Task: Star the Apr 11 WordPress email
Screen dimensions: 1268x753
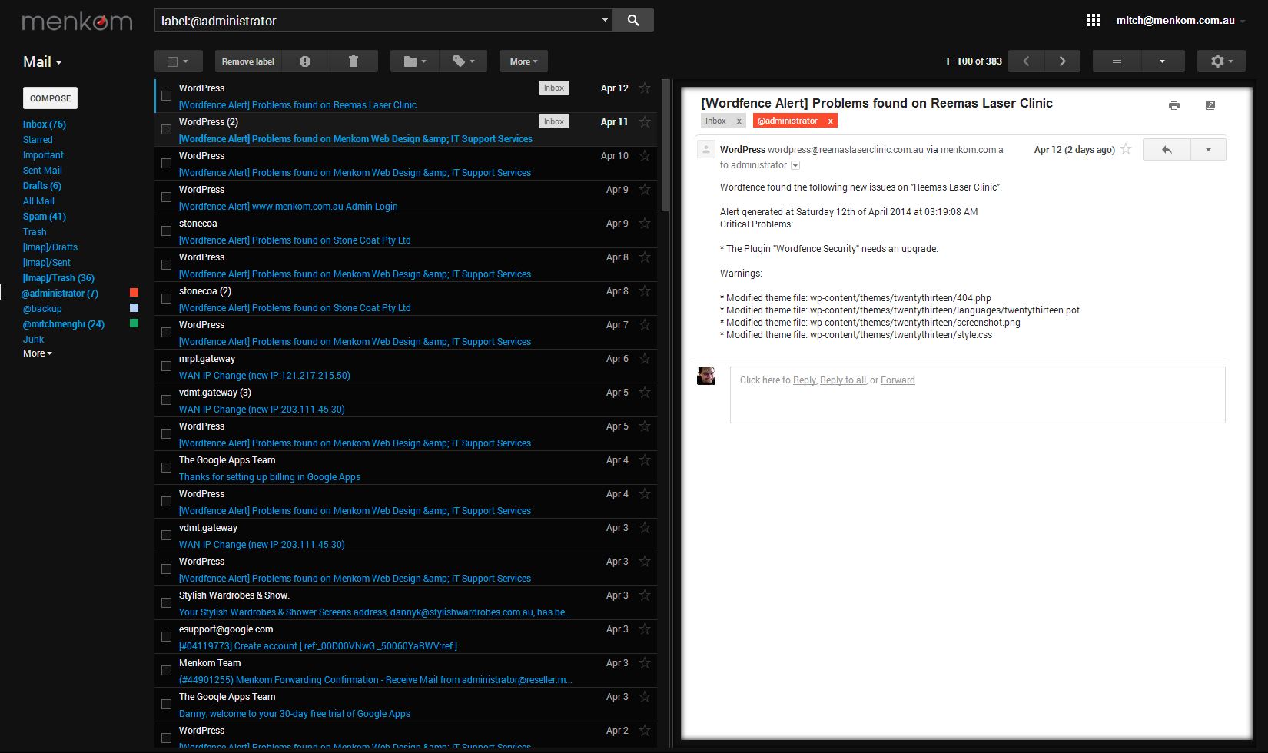Action: tap(645, 122)
